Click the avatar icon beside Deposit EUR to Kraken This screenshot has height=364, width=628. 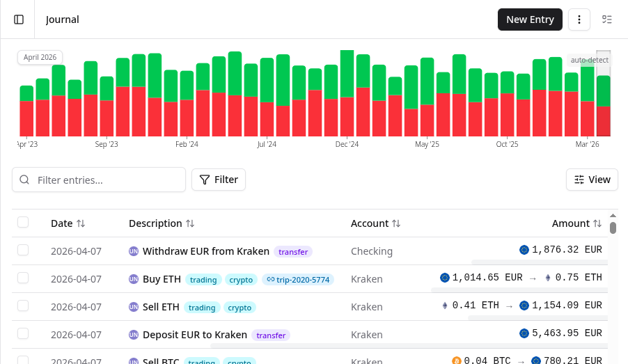click(134, 335)
